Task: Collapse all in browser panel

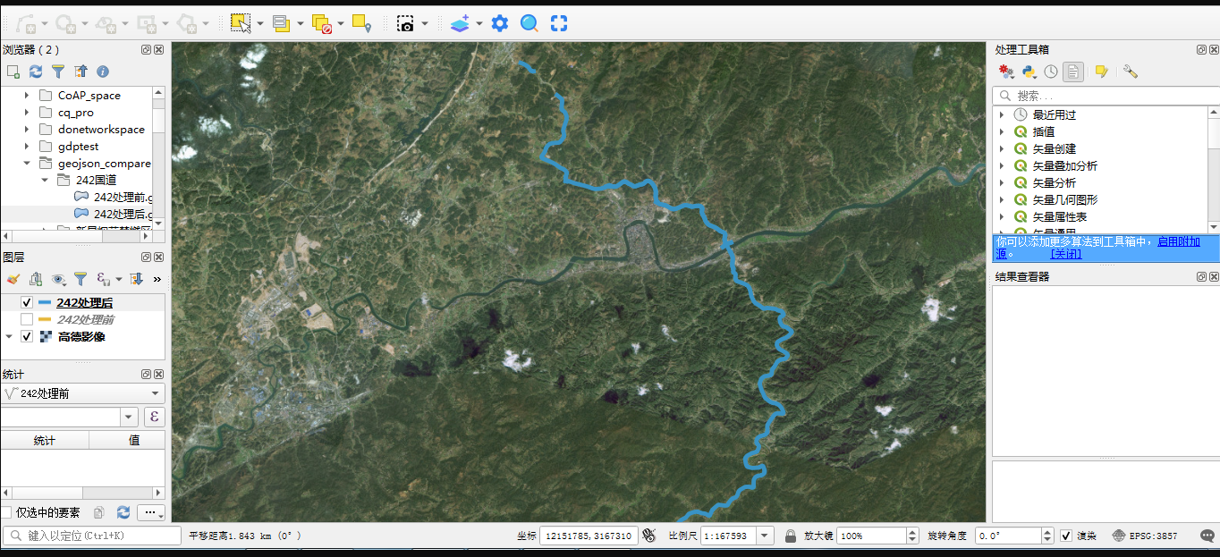Action: 80,72
